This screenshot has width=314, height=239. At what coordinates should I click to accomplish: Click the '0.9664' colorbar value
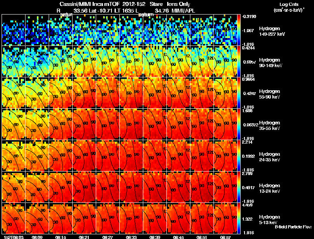(x=248, y=79)
